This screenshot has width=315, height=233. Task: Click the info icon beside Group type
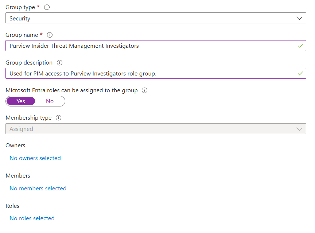[48, 7]
